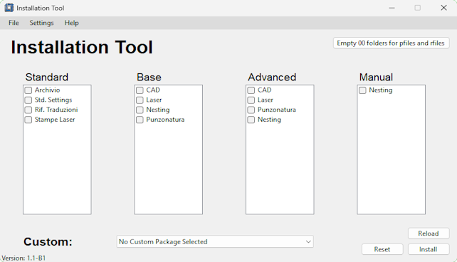Open the Help menu
Image resolution: width=457 pixels, height=262 pixels.
(x=71, y=23)
